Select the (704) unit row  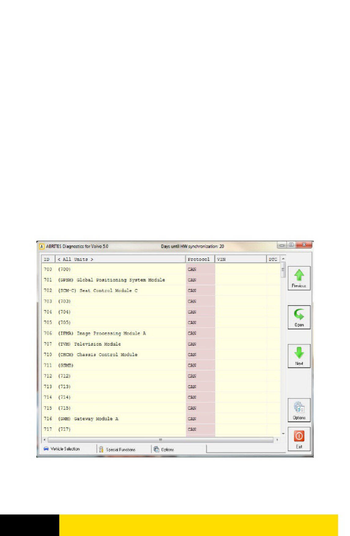point(161,312)
